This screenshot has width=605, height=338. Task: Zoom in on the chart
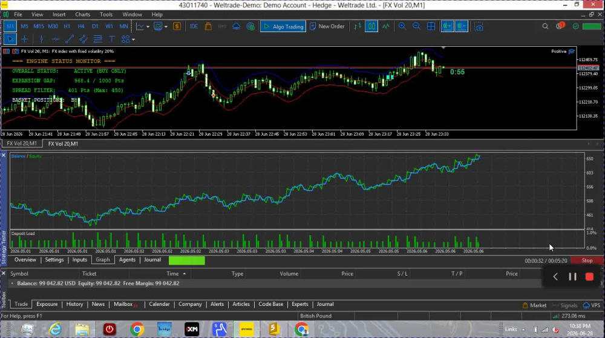click(402, 26)
